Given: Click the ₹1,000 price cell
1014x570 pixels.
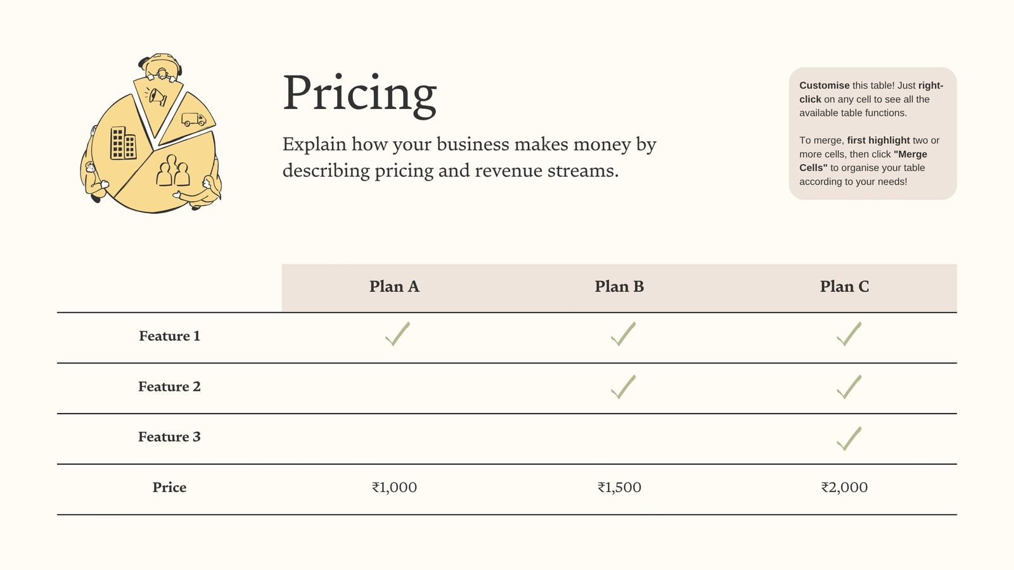Looking at the screenshot, I should 394,488.
